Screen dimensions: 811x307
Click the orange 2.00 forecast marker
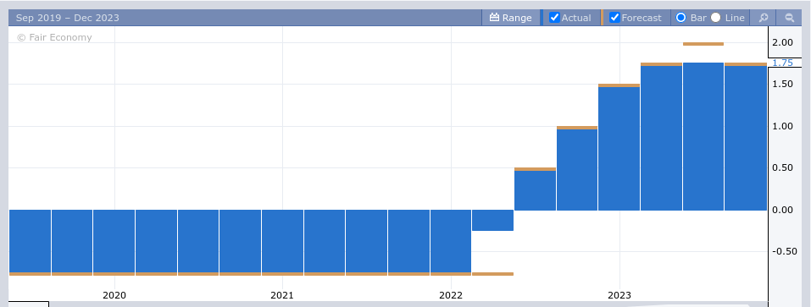pyautogui.click(x=703, y=44)
